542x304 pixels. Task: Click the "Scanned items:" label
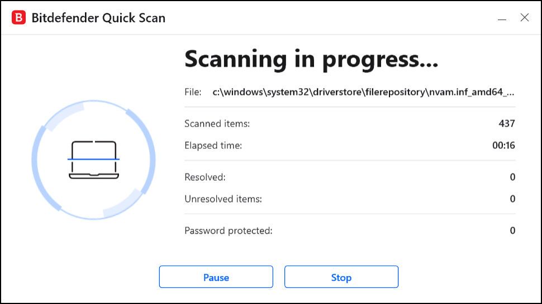coord(217,124)
